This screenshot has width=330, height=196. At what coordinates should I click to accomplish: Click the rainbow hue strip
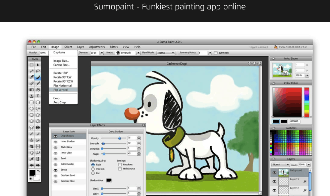coord(307,102)
